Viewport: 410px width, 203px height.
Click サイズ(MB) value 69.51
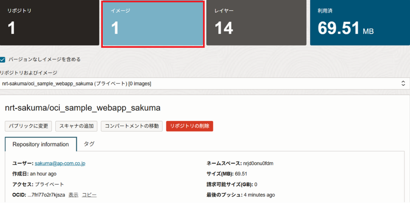pos(241,174)
